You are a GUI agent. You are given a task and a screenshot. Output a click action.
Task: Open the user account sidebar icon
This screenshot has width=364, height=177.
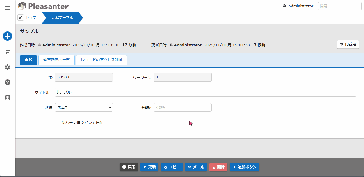pos(8,98)
